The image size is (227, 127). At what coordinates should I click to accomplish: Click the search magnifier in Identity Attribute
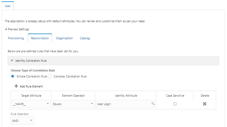[153, 104]
